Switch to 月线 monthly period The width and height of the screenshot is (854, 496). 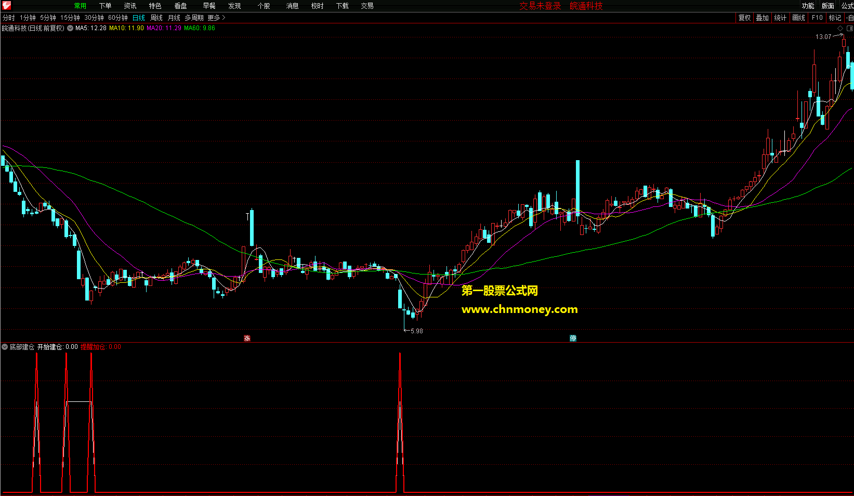point(174,18)
